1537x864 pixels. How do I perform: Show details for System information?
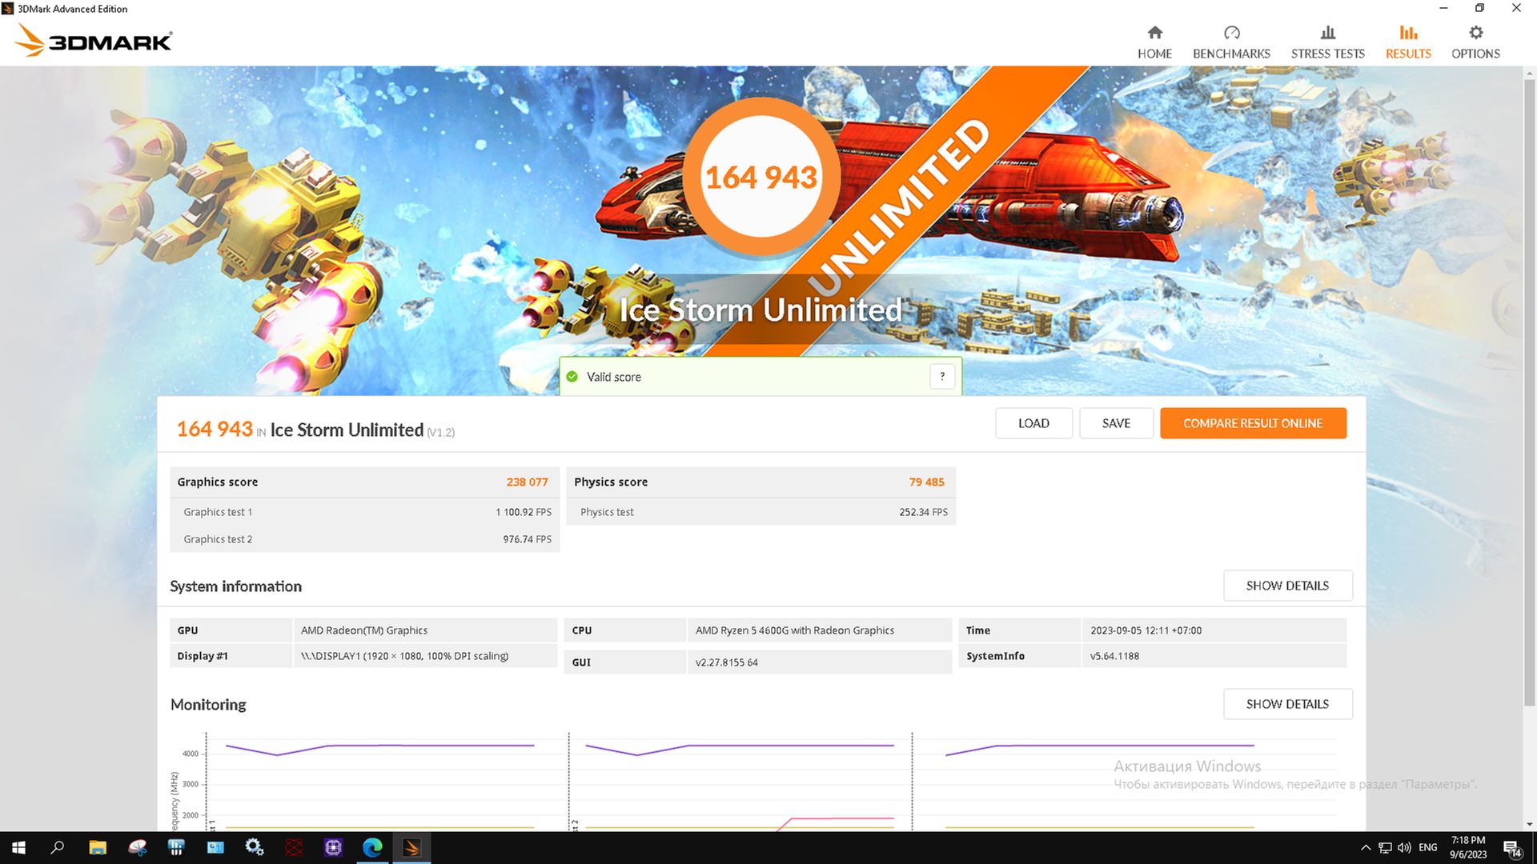[x=1287, y=586]
